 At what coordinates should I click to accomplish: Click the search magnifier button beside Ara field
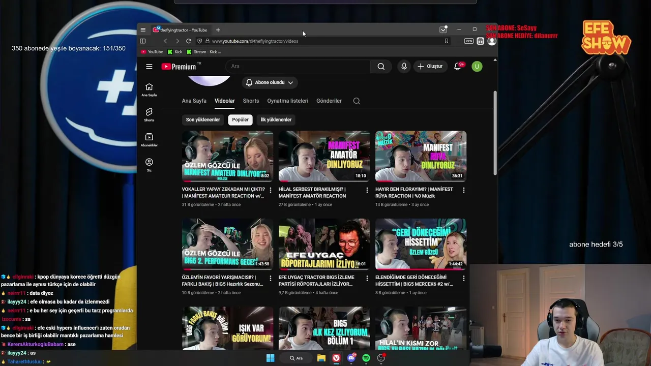pos(381,67)
